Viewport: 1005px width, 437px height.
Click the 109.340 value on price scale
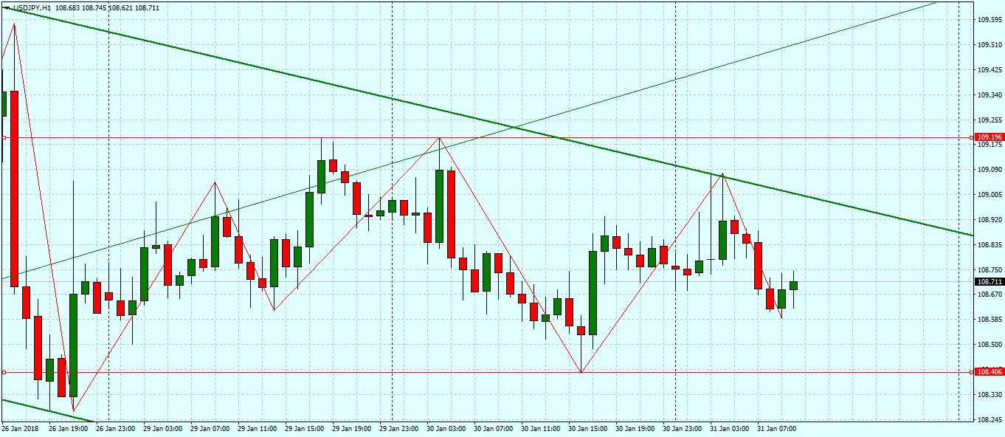click(x=989, y=95)
